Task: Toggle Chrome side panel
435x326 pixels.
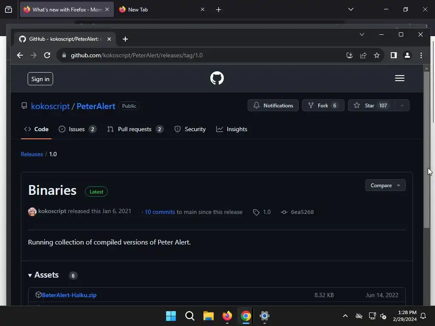Action: point(393,55)
